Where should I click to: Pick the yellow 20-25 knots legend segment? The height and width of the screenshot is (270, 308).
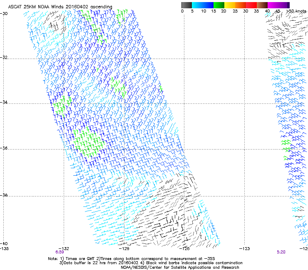(230, 5)
